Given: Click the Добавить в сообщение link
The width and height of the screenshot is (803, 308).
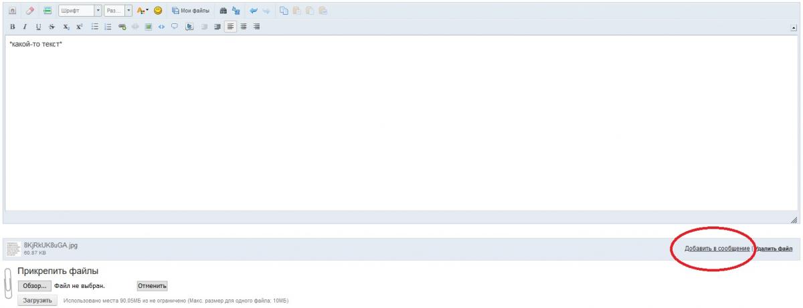Looking at the screenshot, I should 717,249.
